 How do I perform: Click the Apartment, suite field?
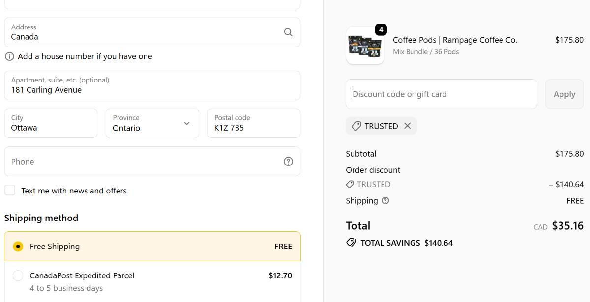(x=152, y=85)
